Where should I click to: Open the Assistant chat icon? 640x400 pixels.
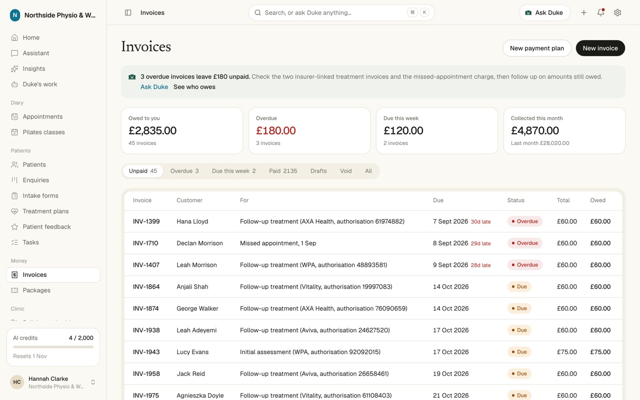(14, 53)
